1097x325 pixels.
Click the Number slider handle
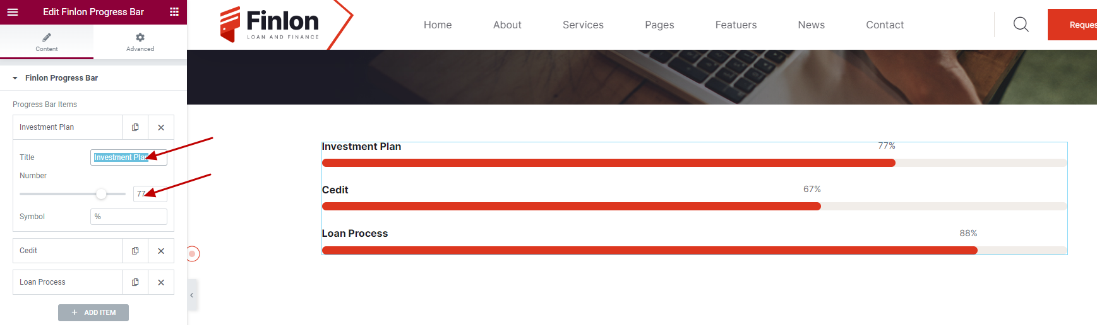click(101, 194)
